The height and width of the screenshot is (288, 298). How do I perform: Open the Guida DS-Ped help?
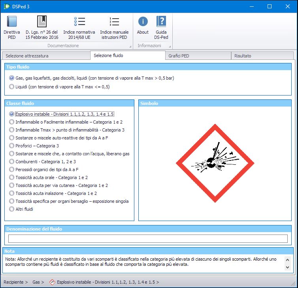[x=161, y=28]
